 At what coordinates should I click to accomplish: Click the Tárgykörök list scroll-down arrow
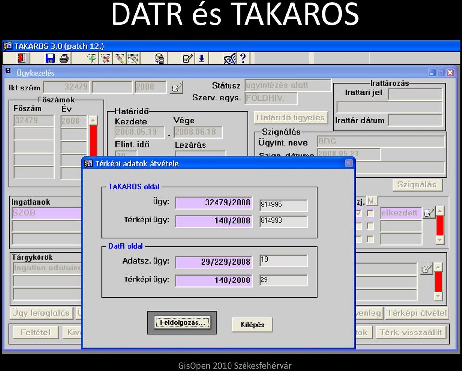coord(438,296)
